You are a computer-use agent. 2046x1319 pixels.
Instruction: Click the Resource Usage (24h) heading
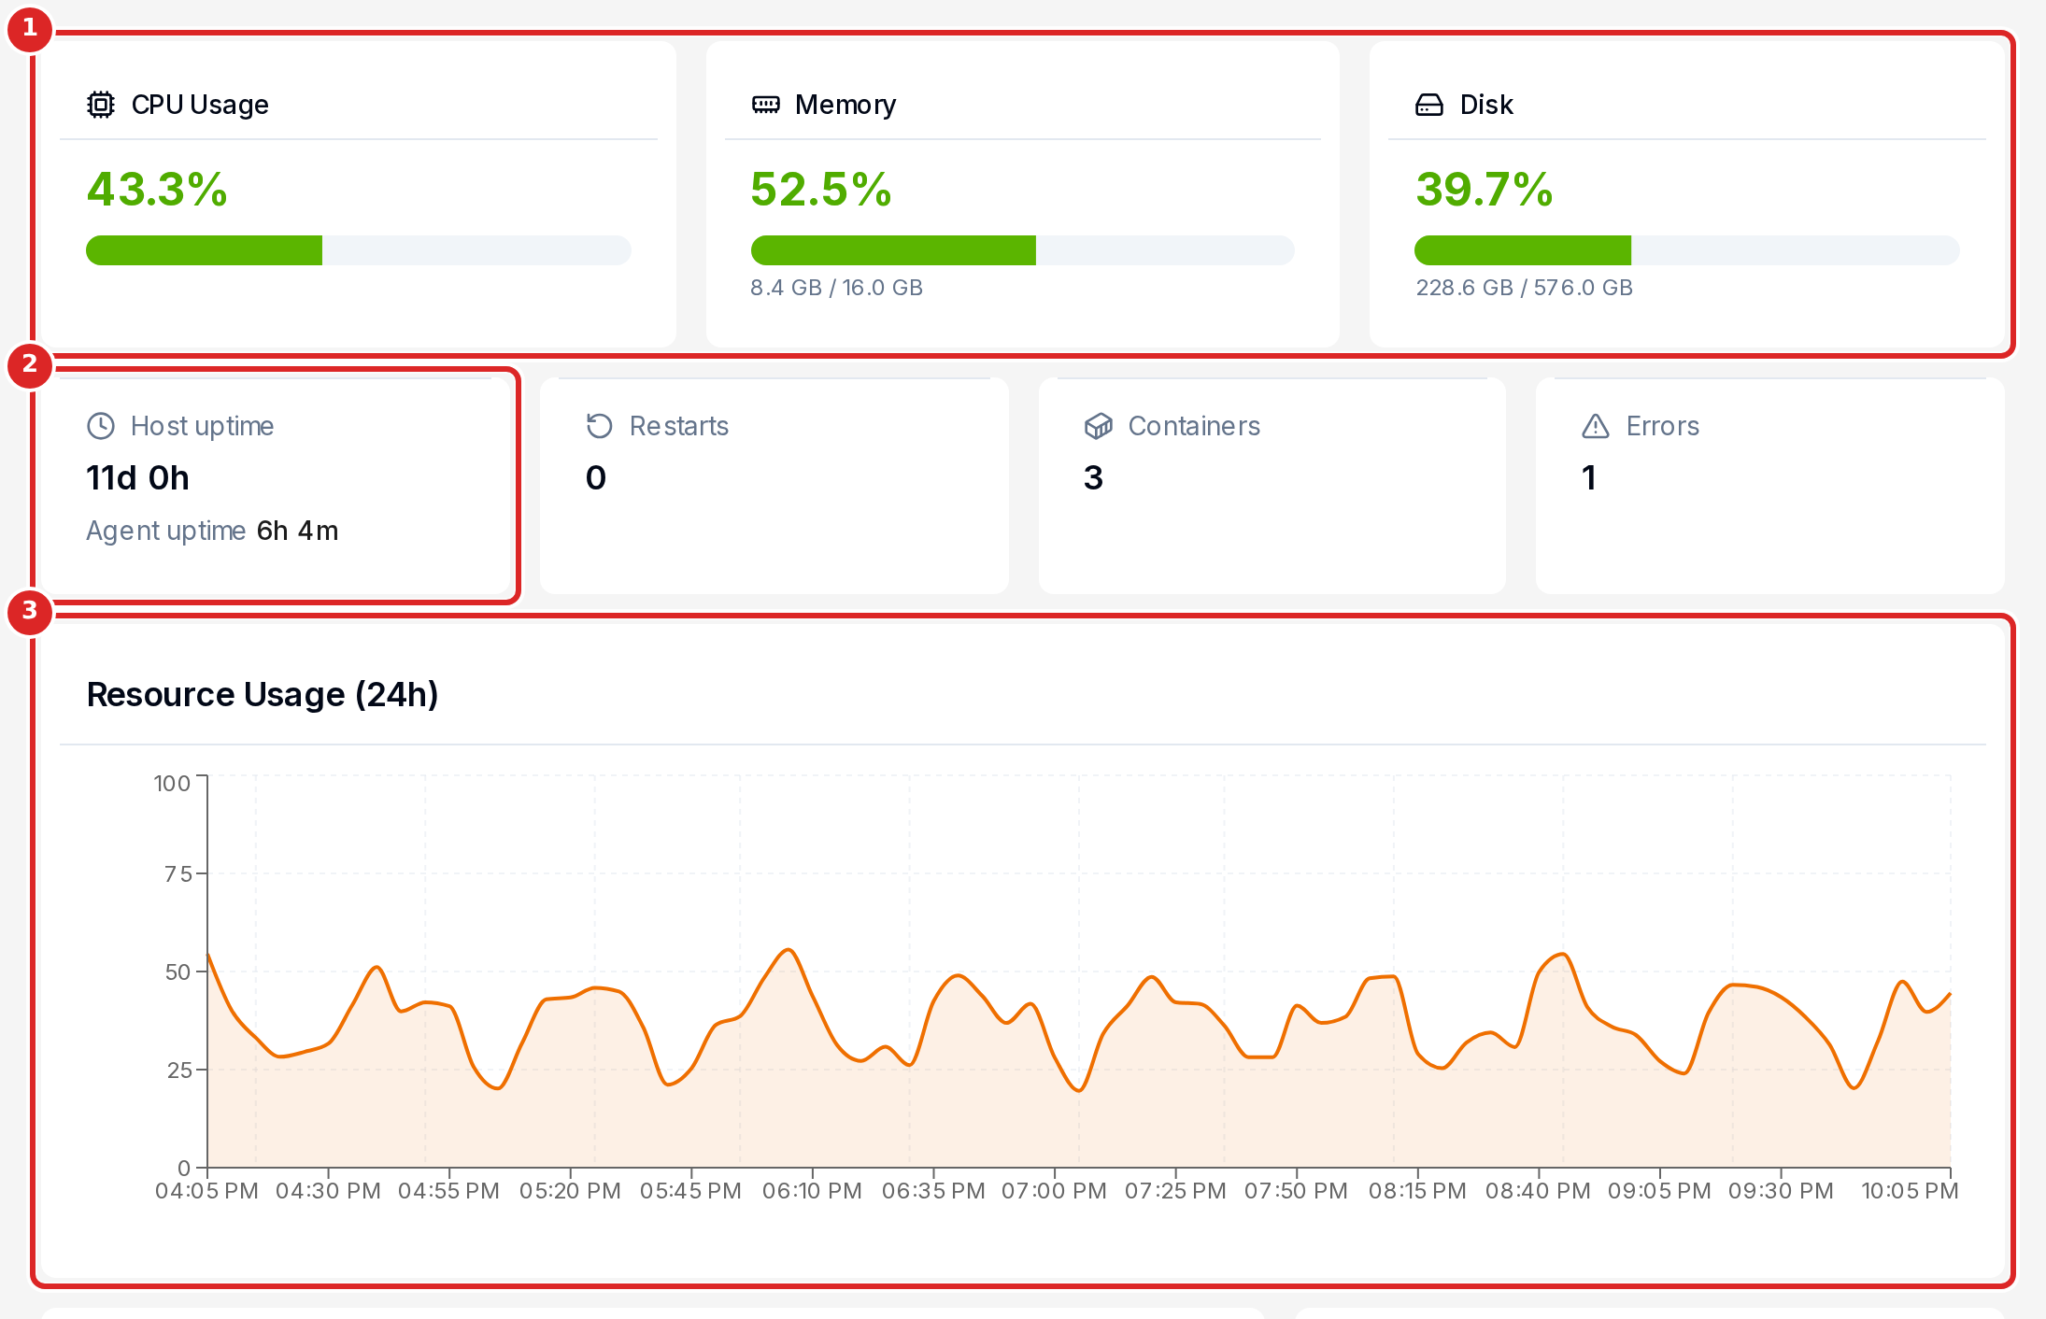263,694
